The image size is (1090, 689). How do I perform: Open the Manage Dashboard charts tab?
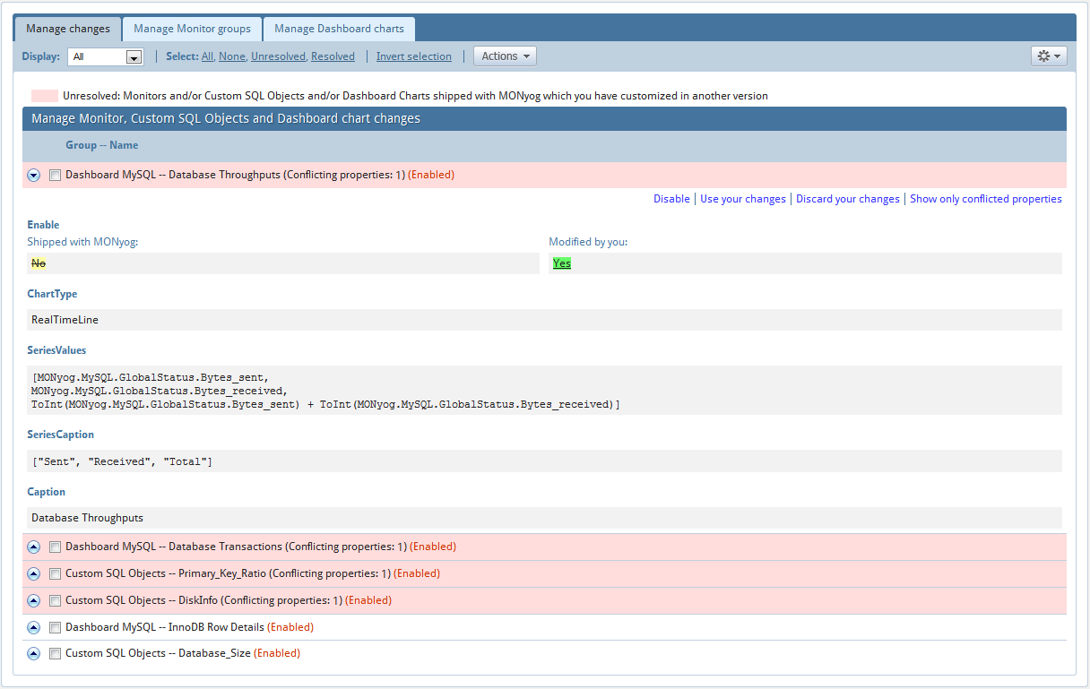point(339,29)
